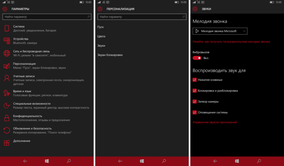Uncheck Нажатие клавиши sound checkbox
The image size is (284, 166).
point(194,80)
